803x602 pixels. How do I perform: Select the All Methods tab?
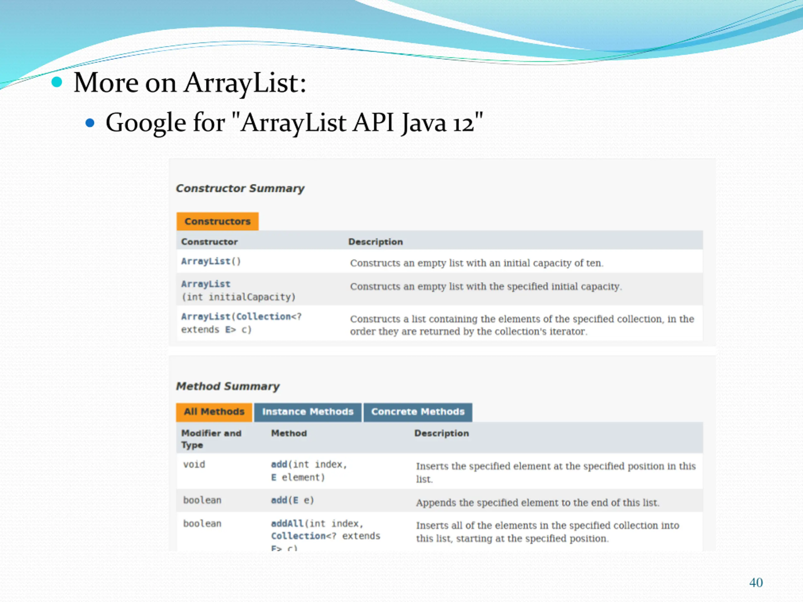214,412
